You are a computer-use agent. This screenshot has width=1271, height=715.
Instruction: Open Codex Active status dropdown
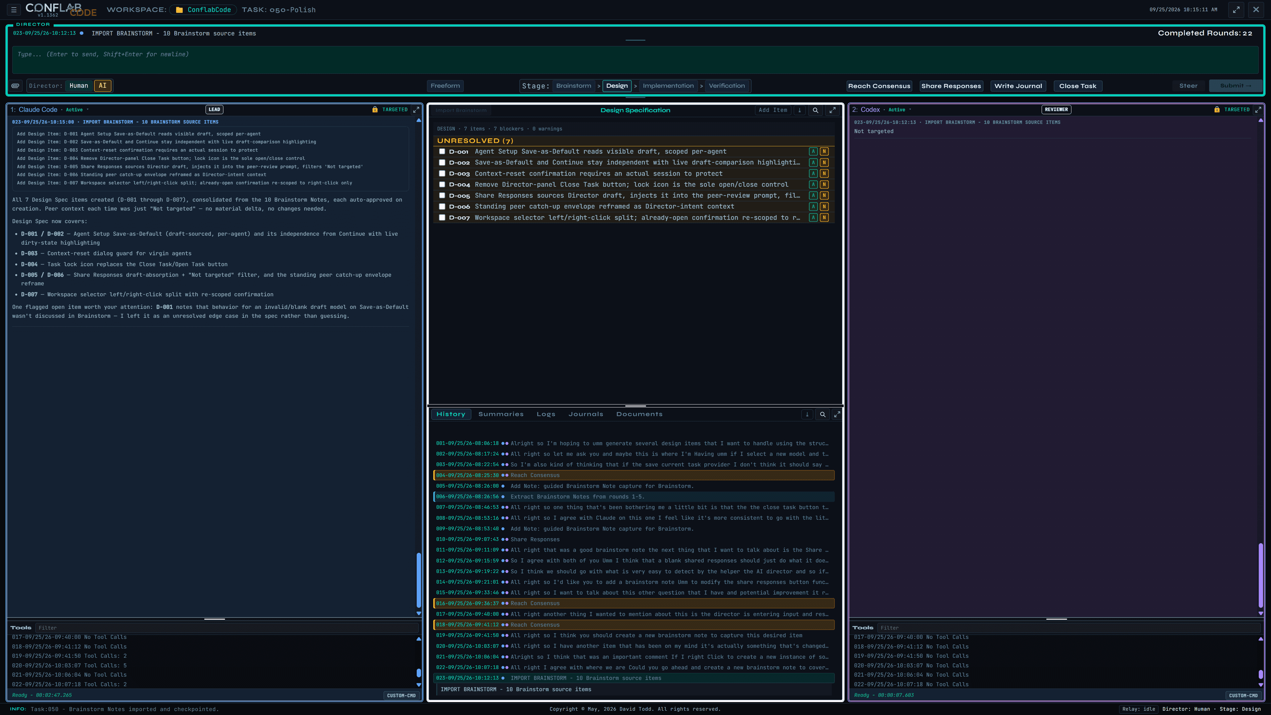(900, 110)
